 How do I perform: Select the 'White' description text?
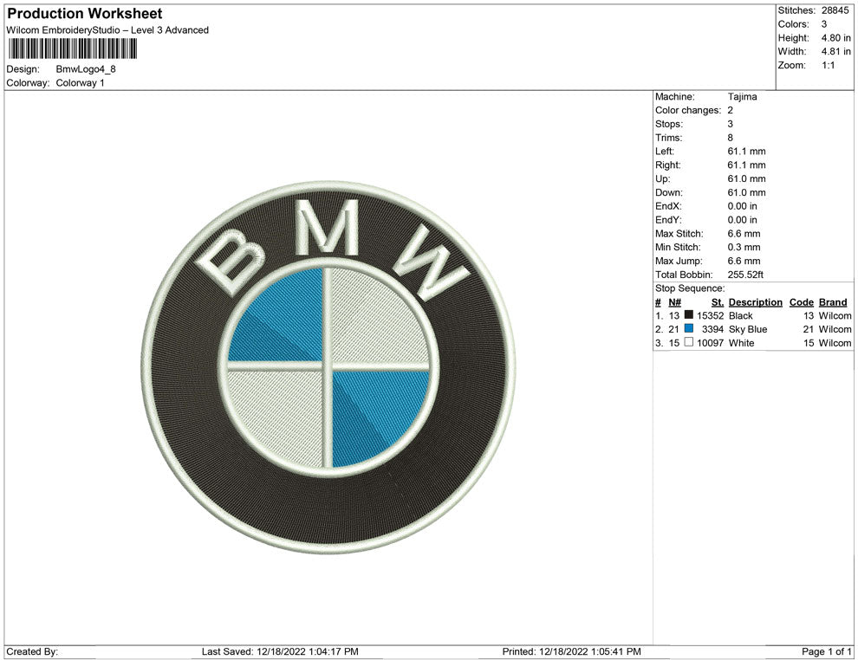pos(742,343)
